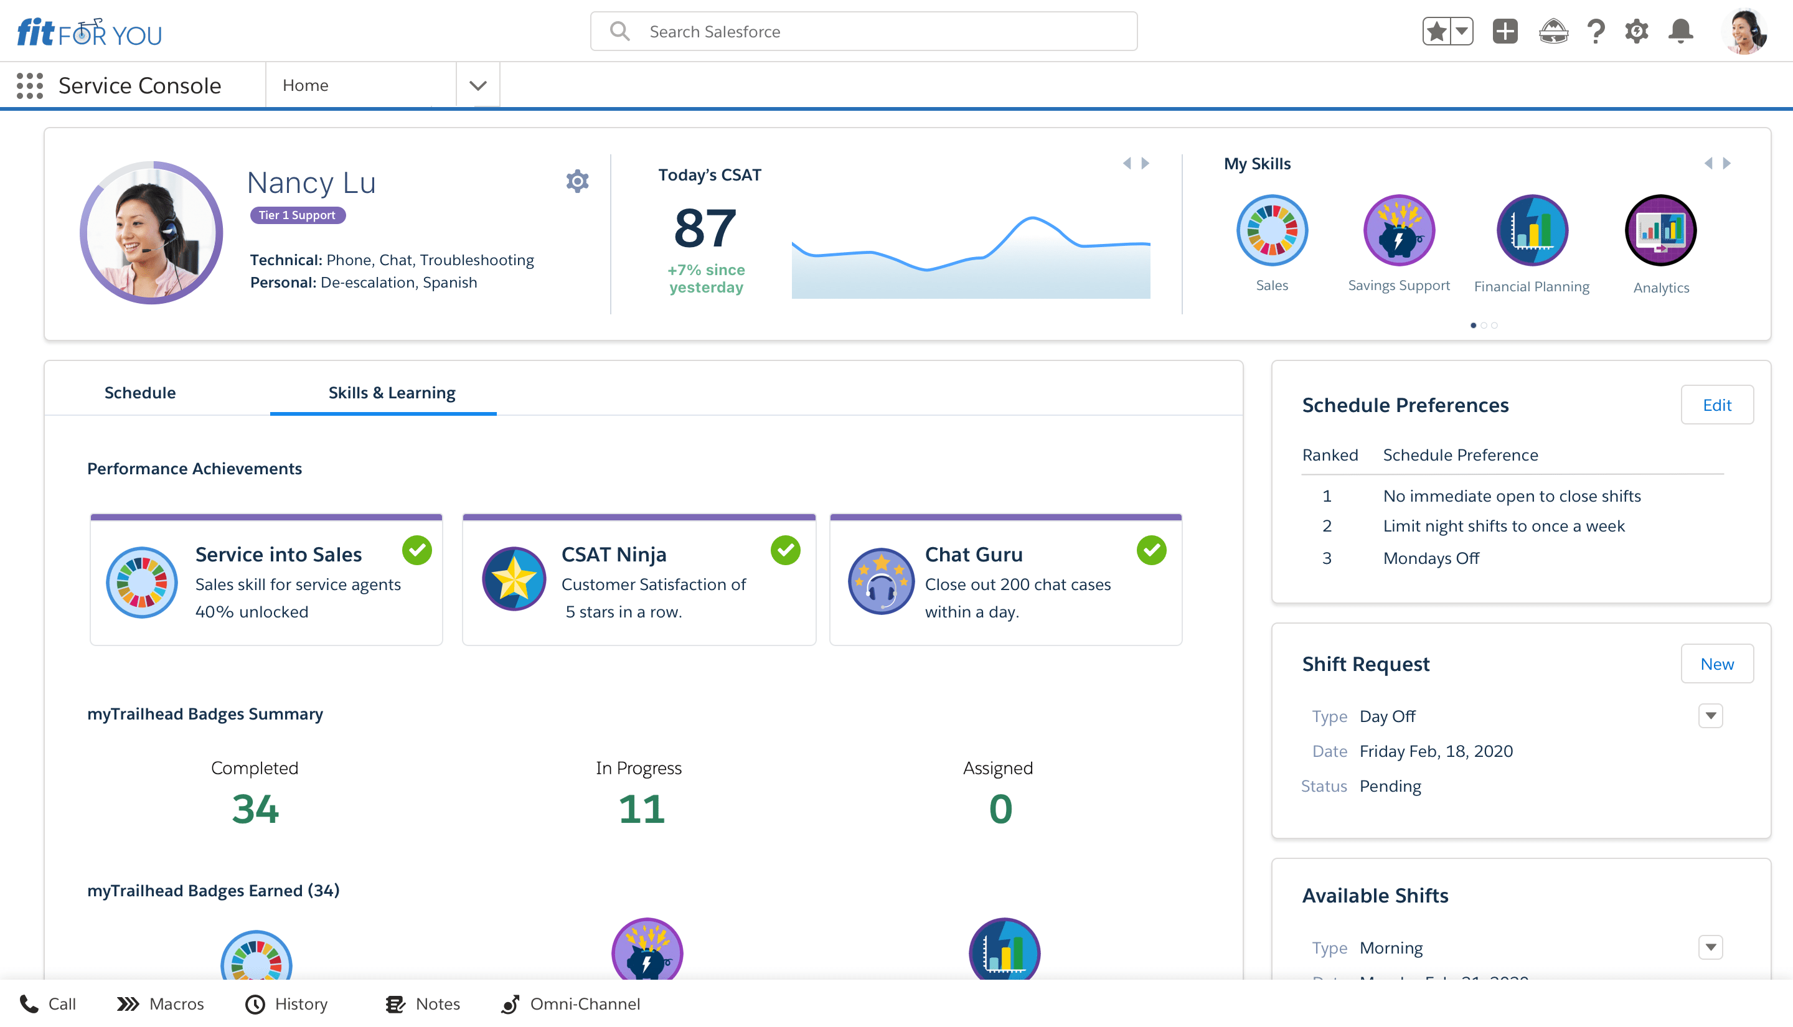The width and height of the screenshot is (1793, 1027).
Task: Create a New shift request
Action: [x=1717, y=664]
